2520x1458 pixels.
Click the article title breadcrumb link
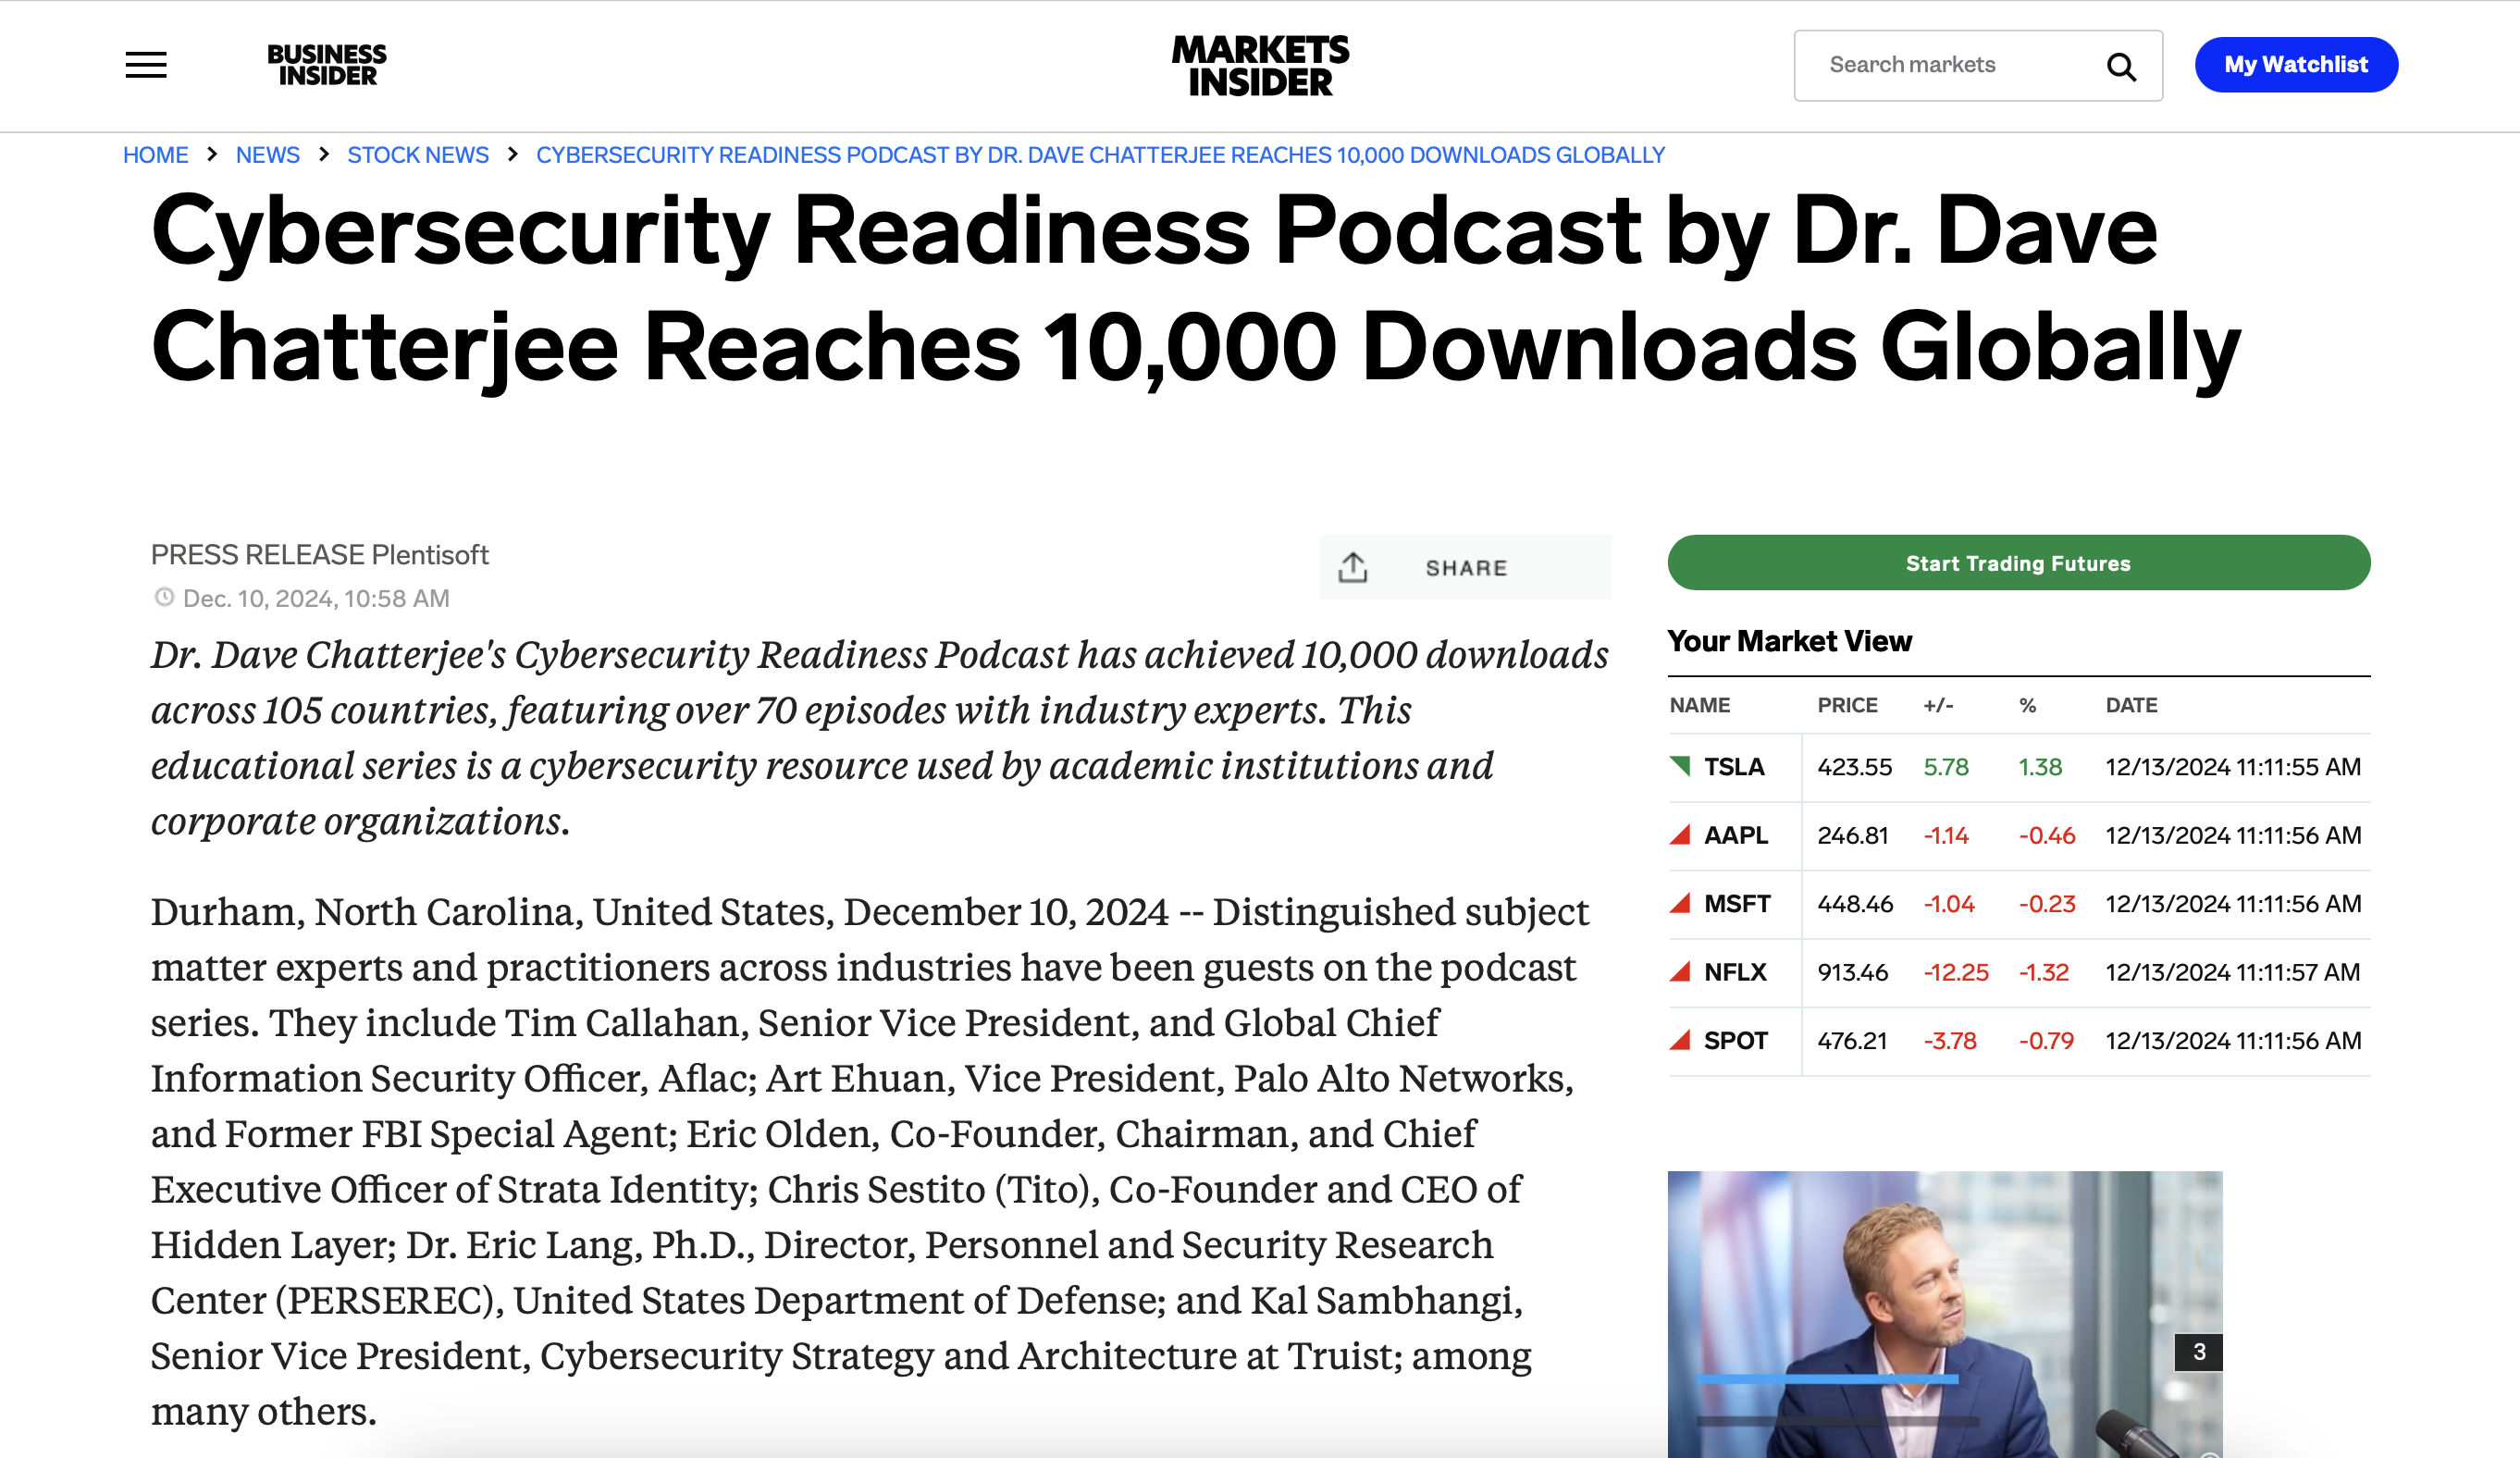[1100, 155]
